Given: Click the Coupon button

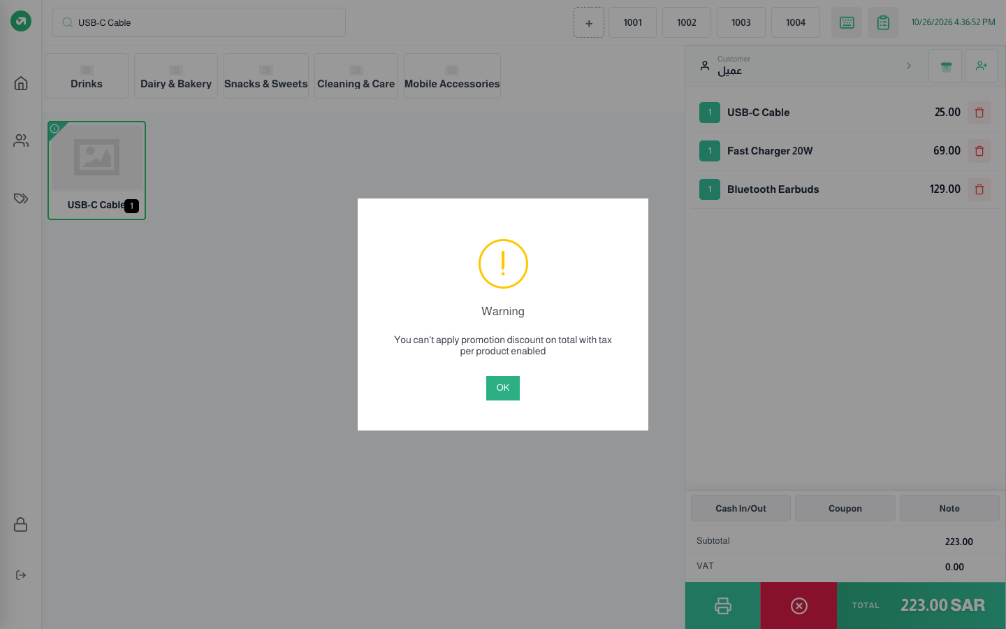Looking at the screenshot, I should click(x=845, y=508).
